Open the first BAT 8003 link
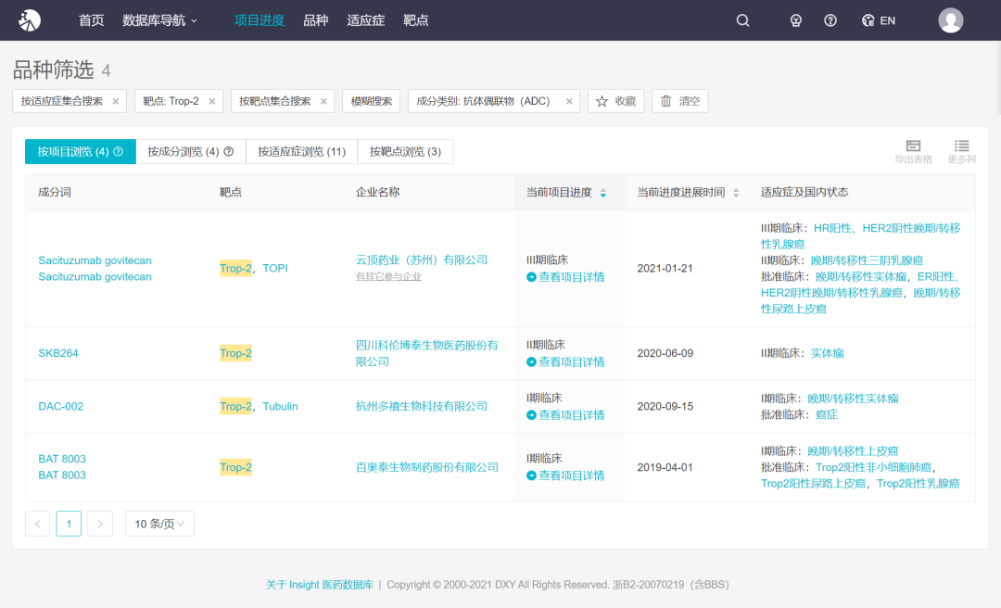1001x608 pixels. click(x=62, y=459)
